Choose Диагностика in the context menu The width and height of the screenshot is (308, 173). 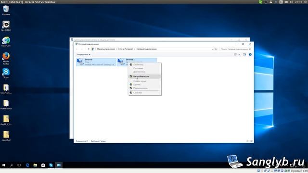144,72
